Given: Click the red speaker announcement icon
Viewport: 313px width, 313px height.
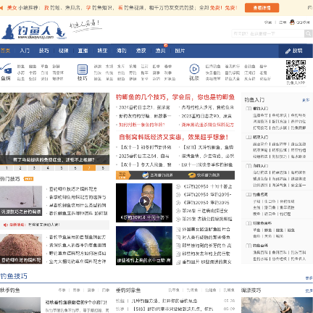Looking at the screenshot, I should pos(6,225).
